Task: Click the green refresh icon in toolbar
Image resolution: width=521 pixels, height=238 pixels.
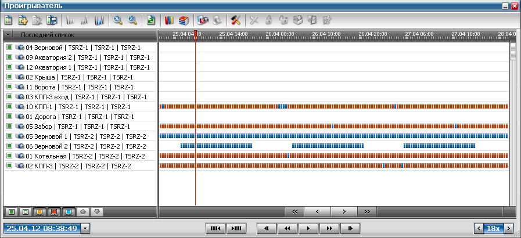Action: coord(150,20)
